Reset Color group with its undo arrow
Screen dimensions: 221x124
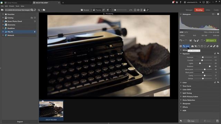[218, 82]
